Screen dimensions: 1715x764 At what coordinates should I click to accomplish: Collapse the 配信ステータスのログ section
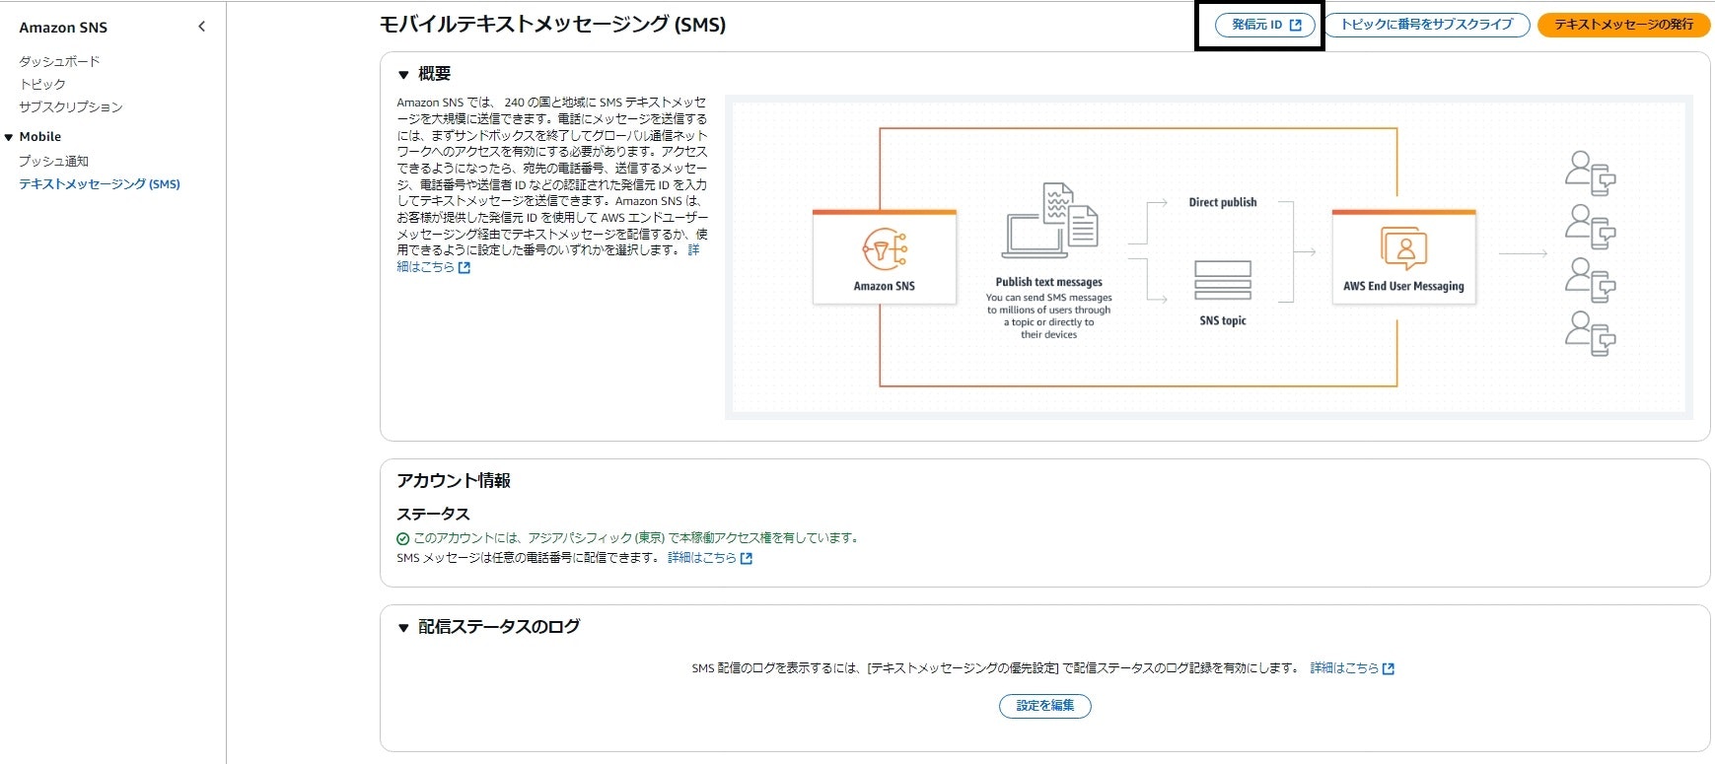tap(403, 627)
